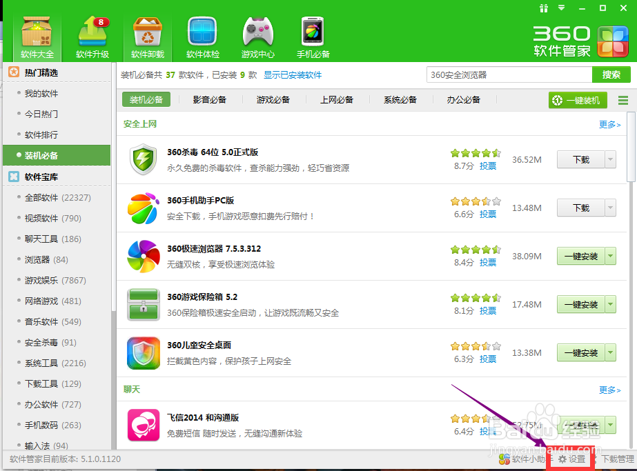The image size is (637, 471).
Task: Expand dropdown arrow beside 360杀毒 下载 button
Action: click(x=610, y=159)
